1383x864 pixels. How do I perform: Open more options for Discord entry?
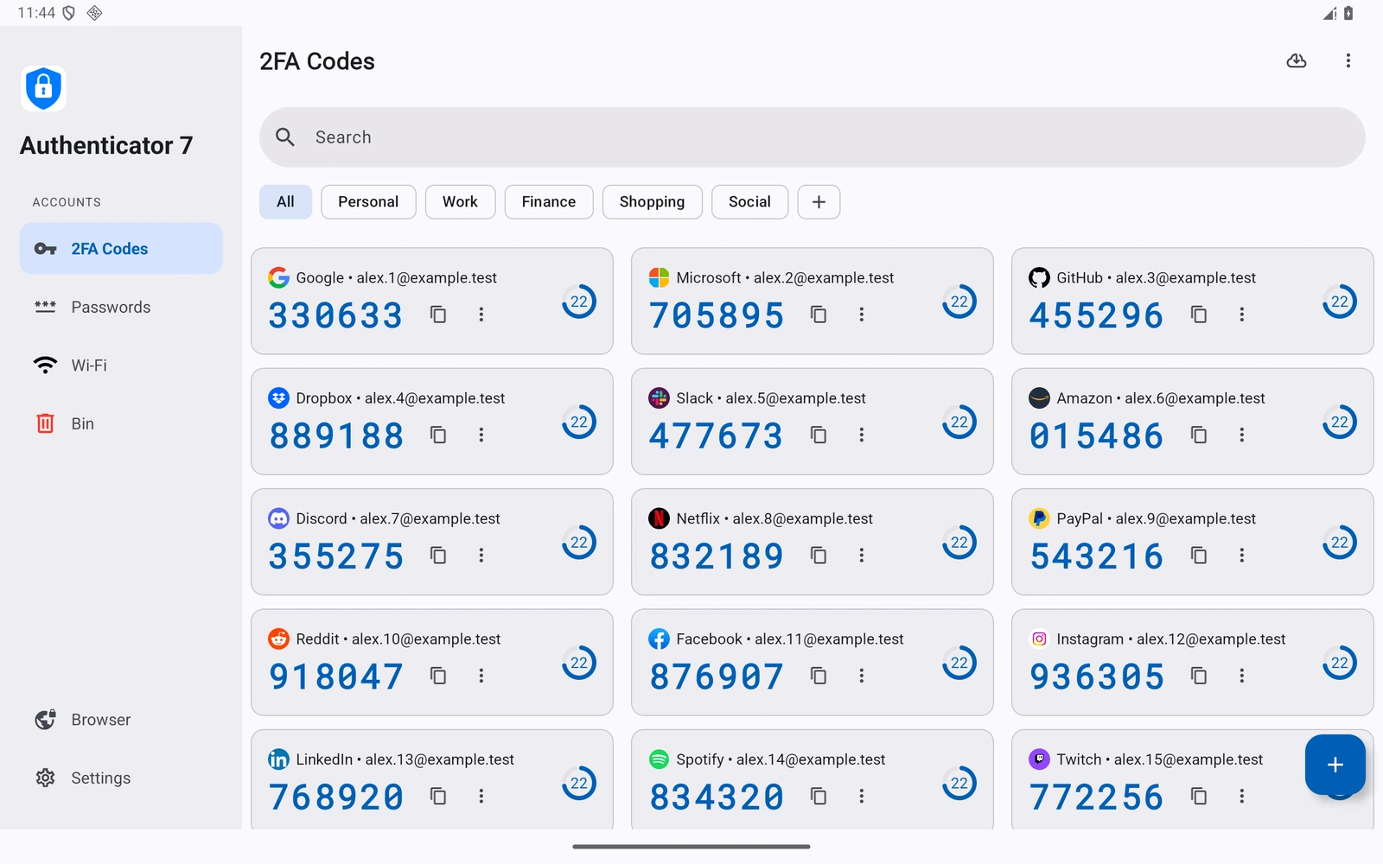tap(481, 555)
